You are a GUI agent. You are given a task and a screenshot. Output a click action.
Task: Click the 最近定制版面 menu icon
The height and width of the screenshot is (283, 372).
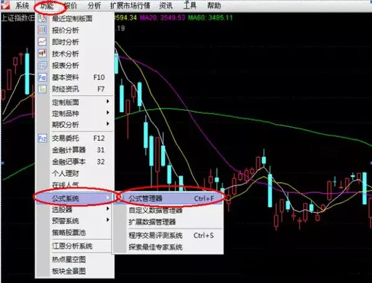(42, 18)
